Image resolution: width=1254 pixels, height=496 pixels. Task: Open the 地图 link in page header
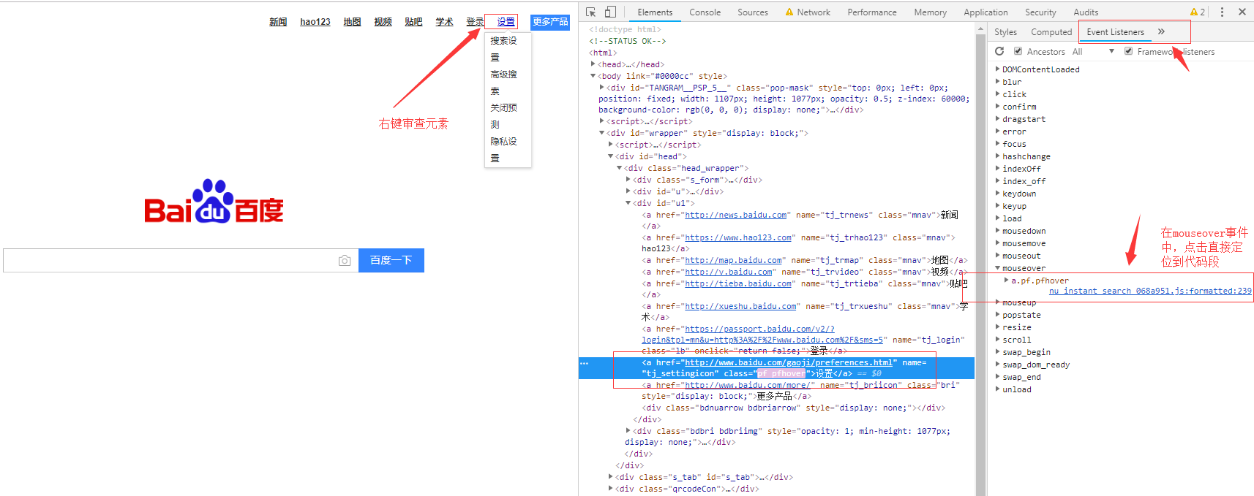pos(353,22)
